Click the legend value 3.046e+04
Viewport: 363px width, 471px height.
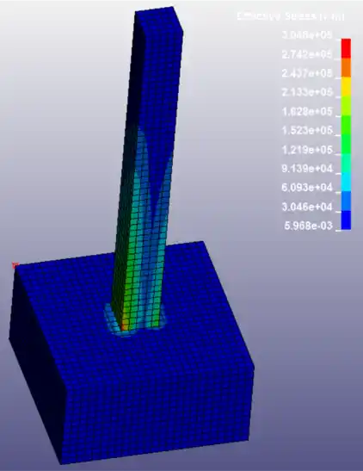(x=307, y=207)
